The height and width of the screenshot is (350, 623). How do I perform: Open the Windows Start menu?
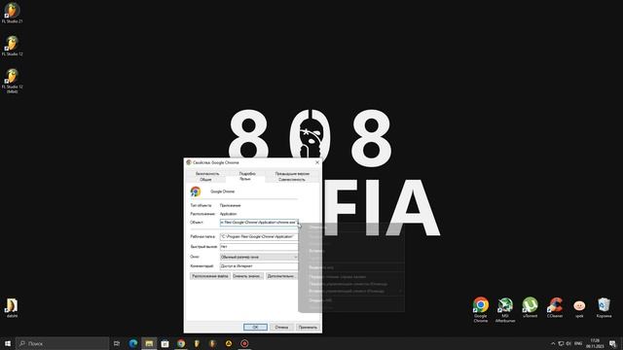tap(8, 343)
